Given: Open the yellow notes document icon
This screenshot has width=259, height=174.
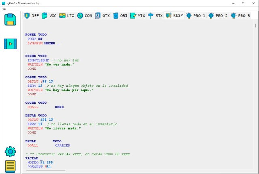Looking at the screenshot, I should click(11, 166).
